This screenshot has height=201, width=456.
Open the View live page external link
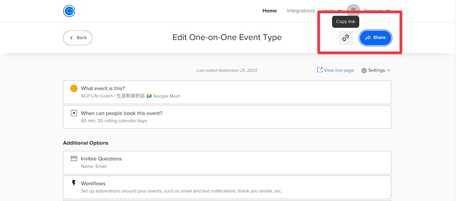335,70
